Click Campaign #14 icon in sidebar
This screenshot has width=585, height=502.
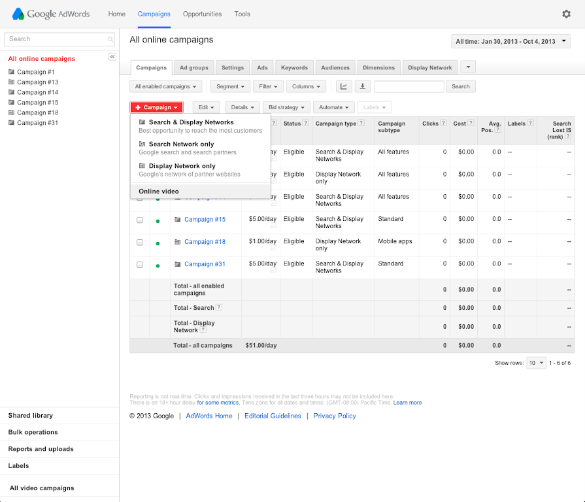12,92
